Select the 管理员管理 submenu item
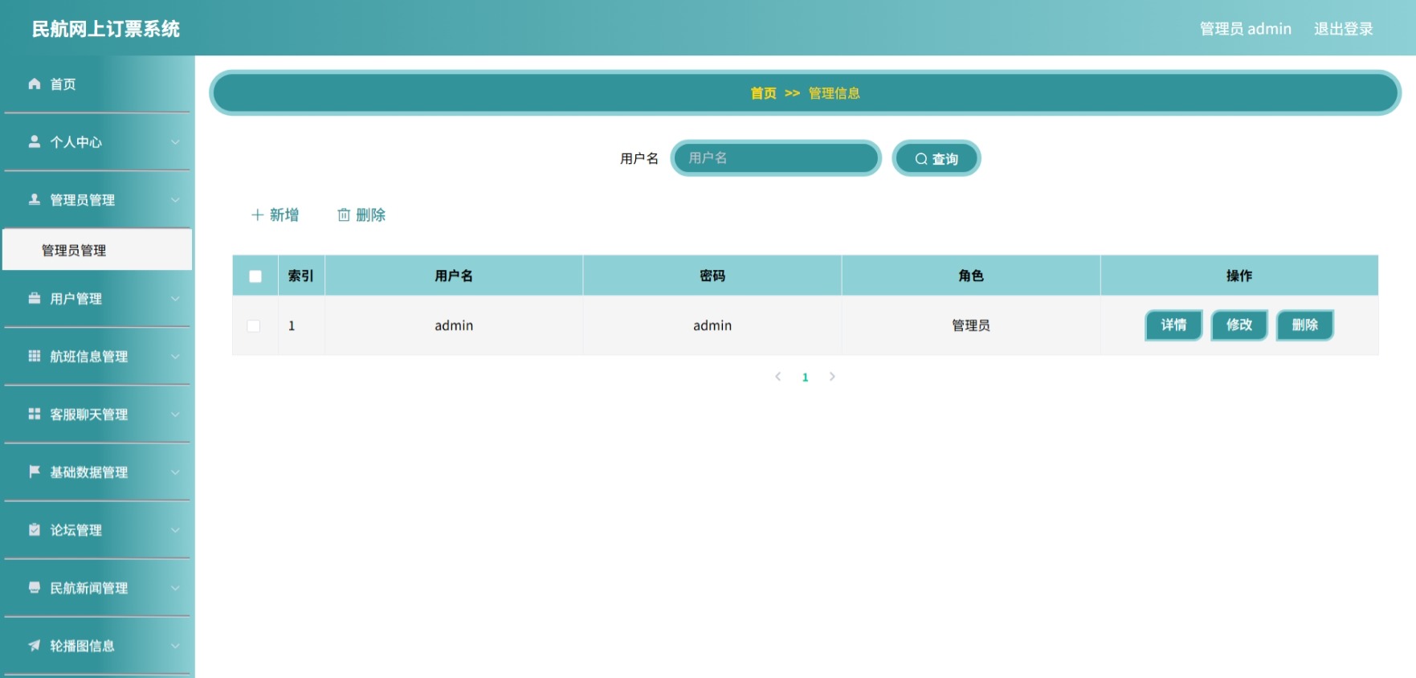Screen dimensions: 1416x678 [x=97, y=250]
